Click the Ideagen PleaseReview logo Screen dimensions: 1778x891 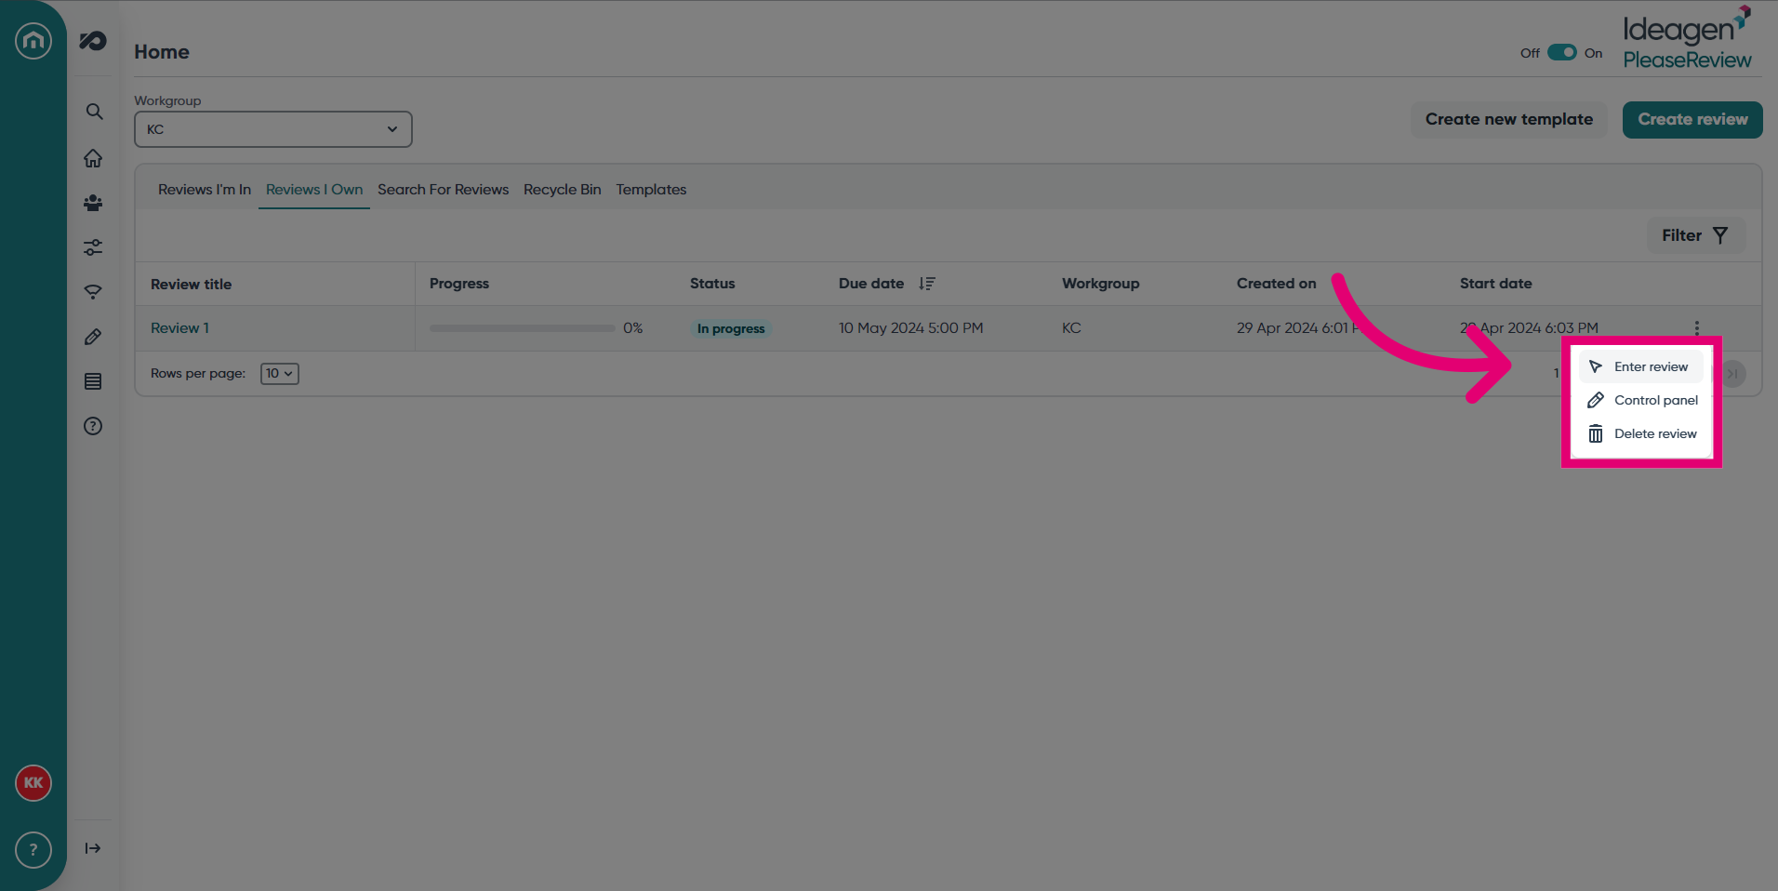tap(1687, 39)
